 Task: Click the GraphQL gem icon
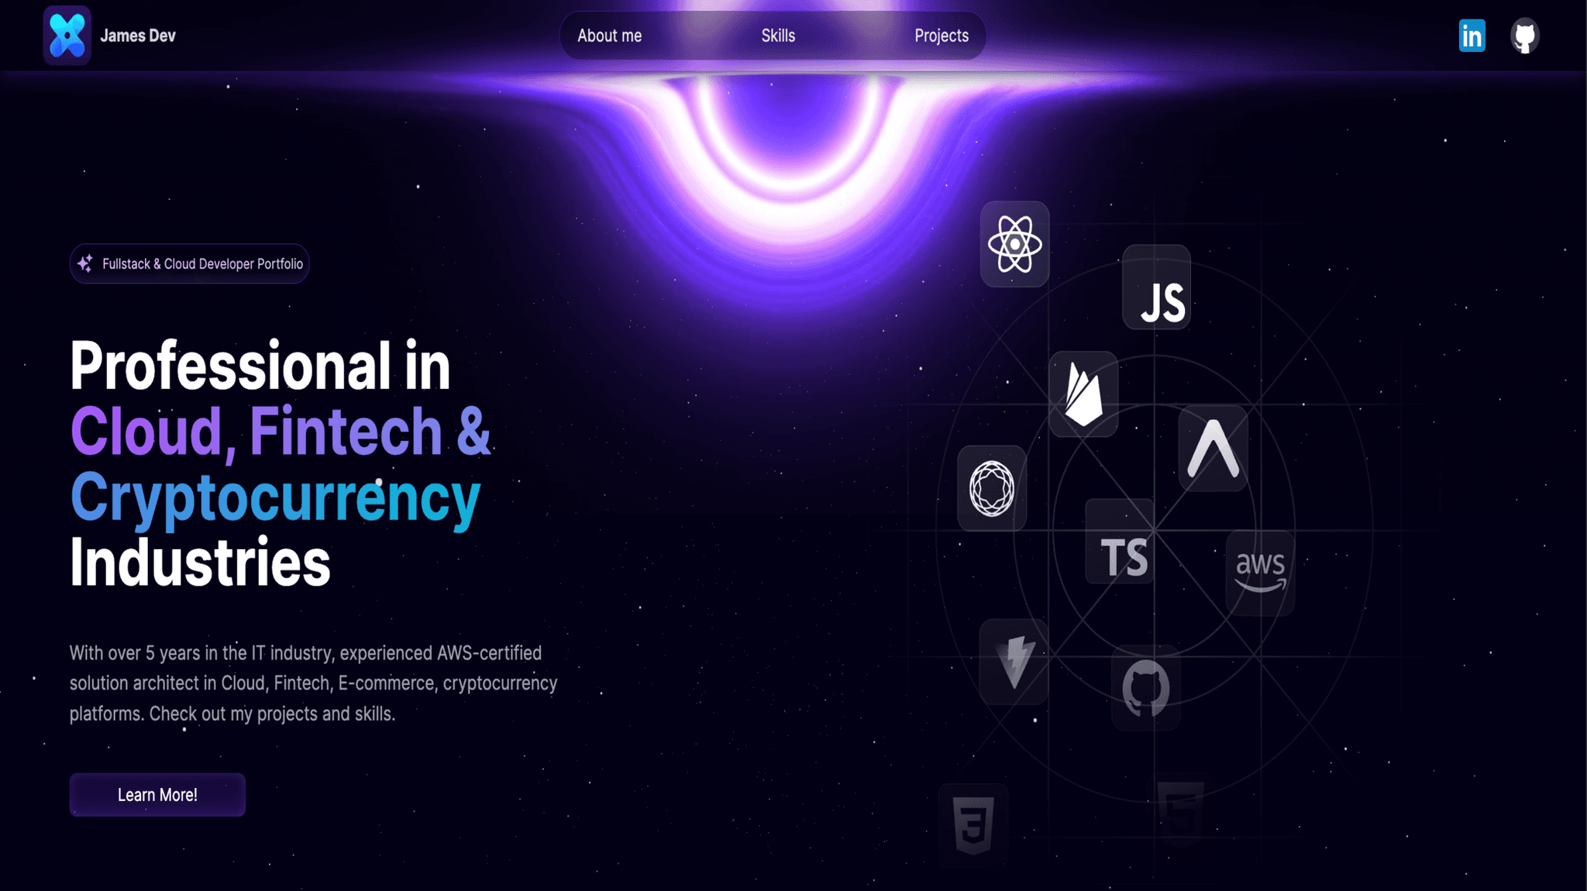coord(990,487)
